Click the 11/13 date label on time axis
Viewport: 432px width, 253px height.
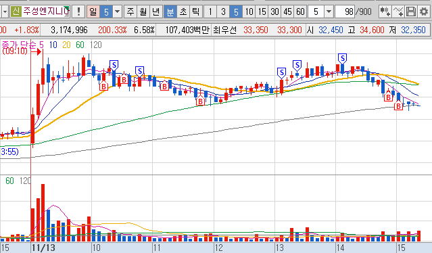coord(43,248)
